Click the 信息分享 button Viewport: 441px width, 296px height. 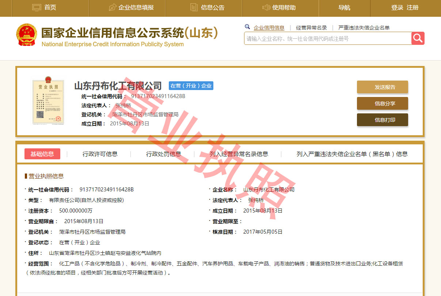pyautogui.click(x=383, y=104)
